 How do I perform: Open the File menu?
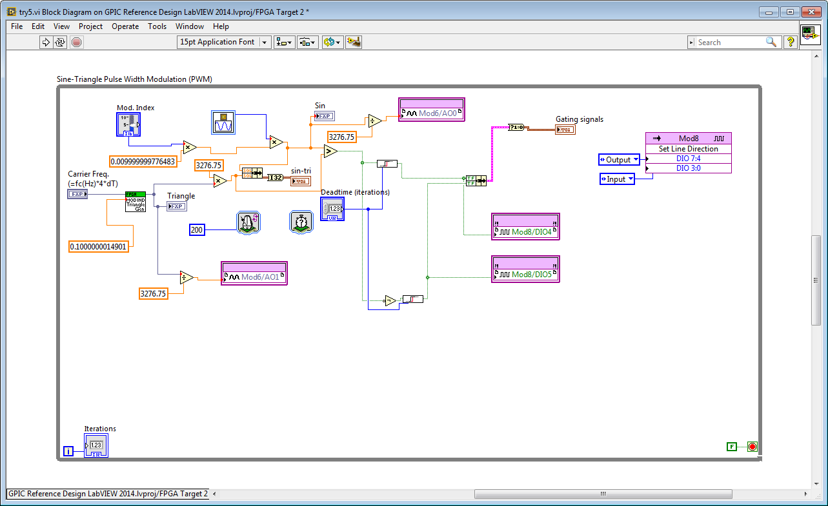17,26
